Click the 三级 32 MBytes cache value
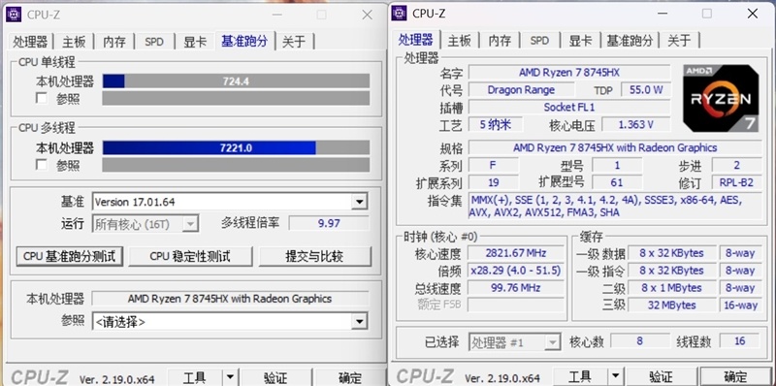Viewport: 776px width, 386px height. click(671, 305)
